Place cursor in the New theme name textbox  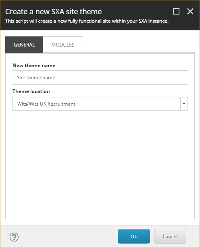pyautogui.click(x=100, y=78)
